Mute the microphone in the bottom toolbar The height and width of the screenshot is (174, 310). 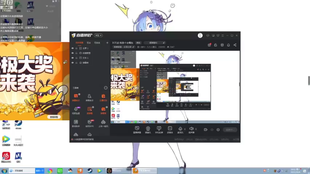[180, 130]
